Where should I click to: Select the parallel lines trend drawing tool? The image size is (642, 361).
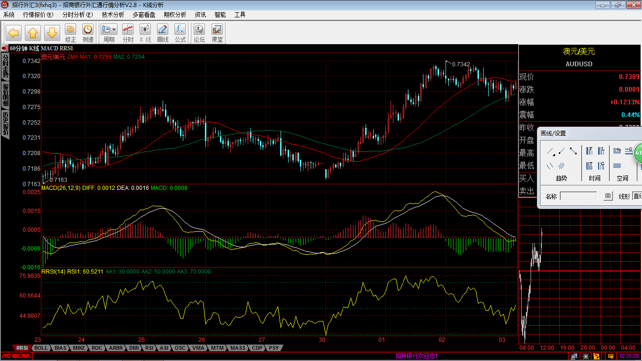click(561, 166)
